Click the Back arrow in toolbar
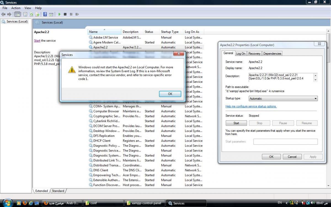 pos(3,14)
